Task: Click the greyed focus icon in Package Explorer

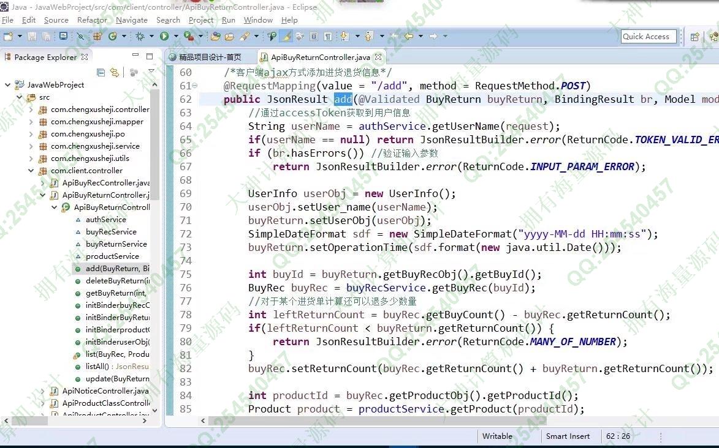Action: tap(134, 72)
